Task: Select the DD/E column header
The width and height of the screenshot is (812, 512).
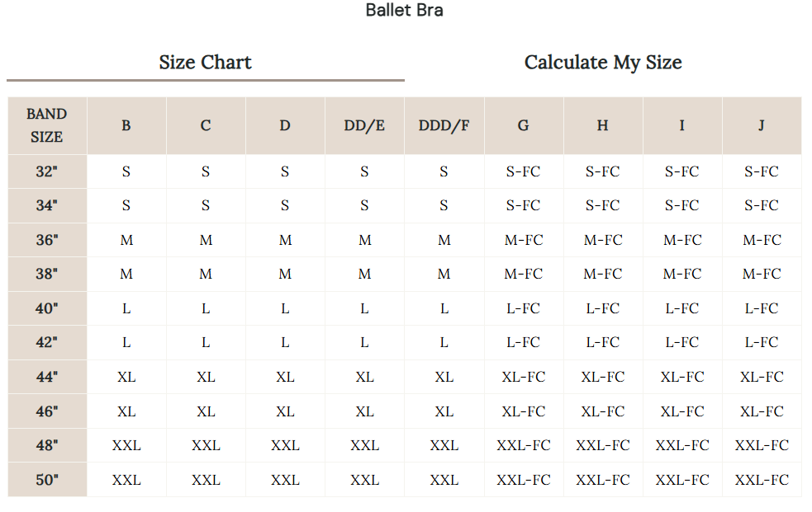Action: pos(364,125)
